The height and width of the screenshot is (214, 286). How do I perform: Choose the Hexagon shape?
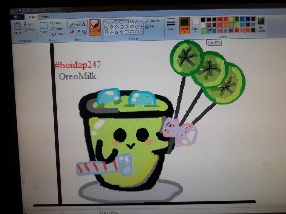[122, 27]
